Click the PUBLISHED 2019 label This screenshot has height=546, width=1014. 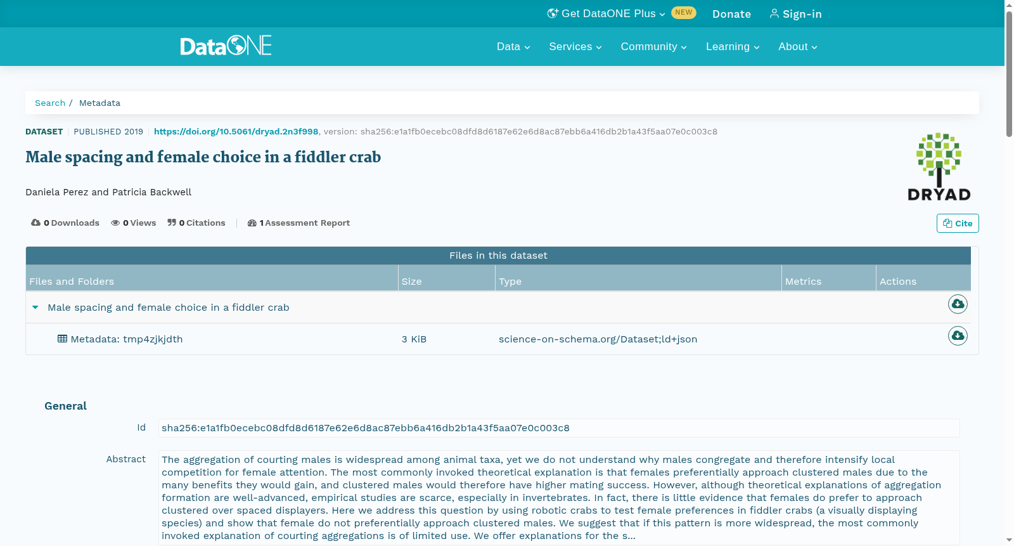pyautogui.click(x=108, y=132)
